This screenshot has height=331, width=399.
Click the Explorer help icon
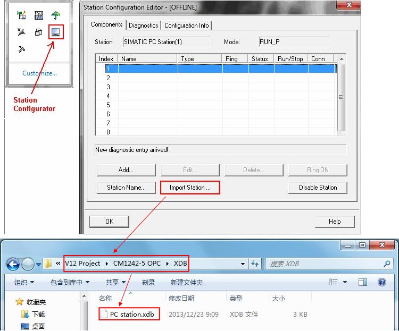[x=382, y=282]
